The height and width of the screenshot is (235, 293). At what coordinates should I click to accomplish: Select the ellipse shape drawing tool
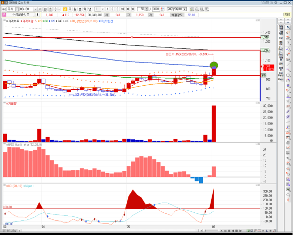coord(288,75)
